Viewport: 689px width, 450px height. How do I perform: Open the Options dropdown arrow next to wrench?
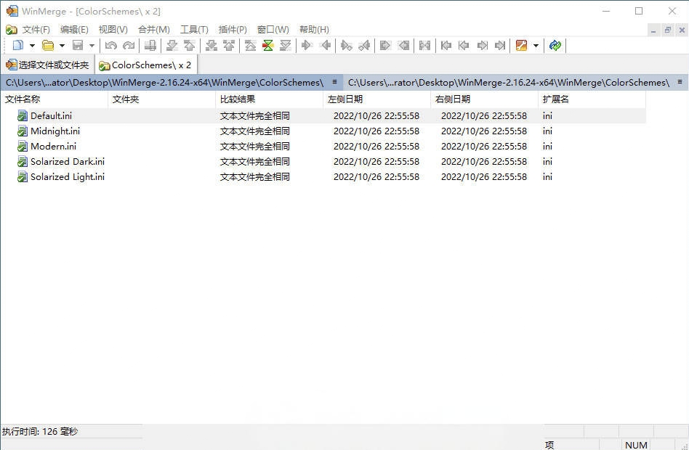pos(538,46)
